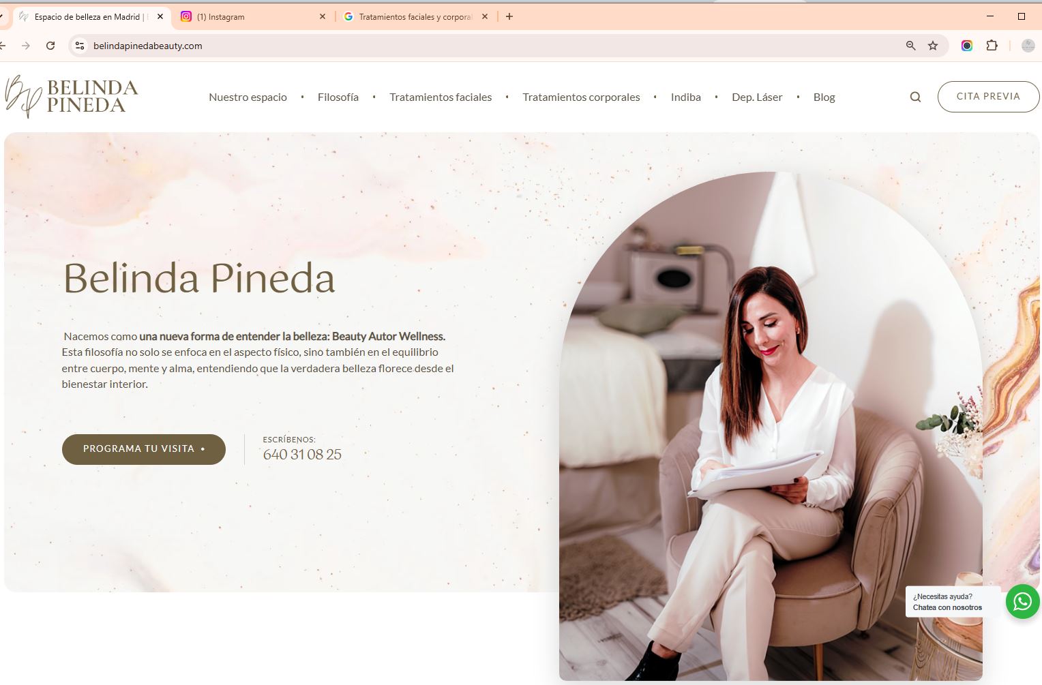Open WhatsApp chat green icon

(x=1022, y=601)
